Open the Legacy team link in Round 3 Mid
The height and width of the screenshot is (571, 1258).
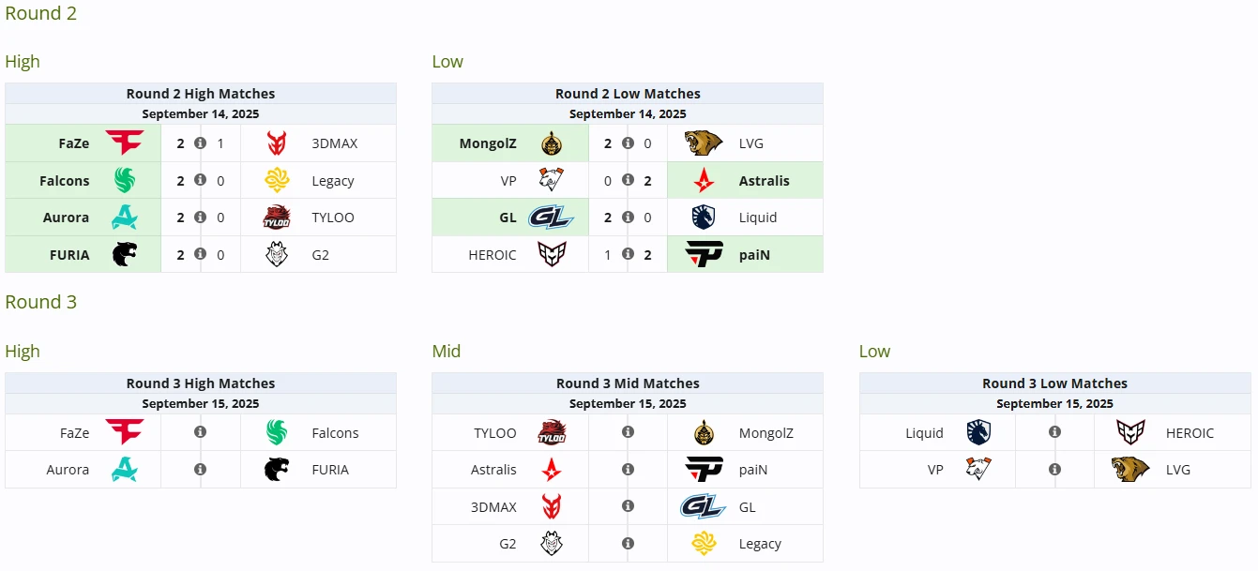coord(760,543)
